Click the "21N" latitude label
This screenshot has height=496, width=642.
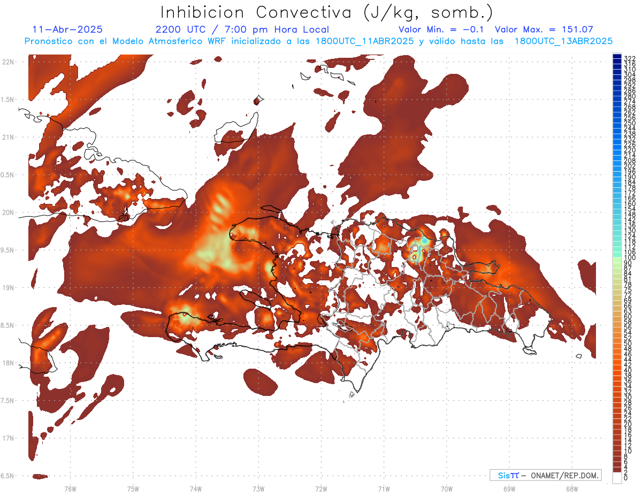8,138
